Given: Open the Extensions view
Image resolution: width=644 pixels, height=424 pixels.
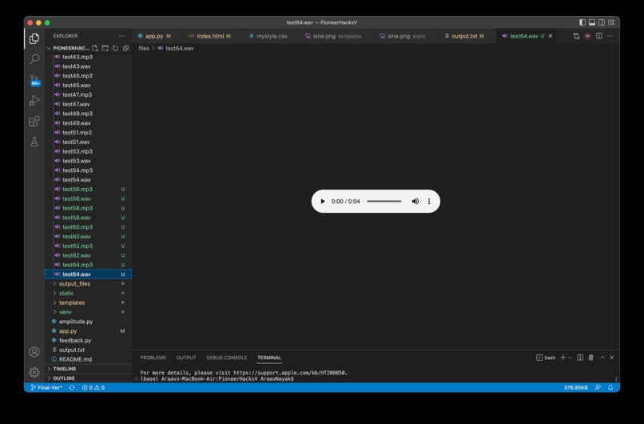Looking at the screenshot, I should (x=34, y=122).
